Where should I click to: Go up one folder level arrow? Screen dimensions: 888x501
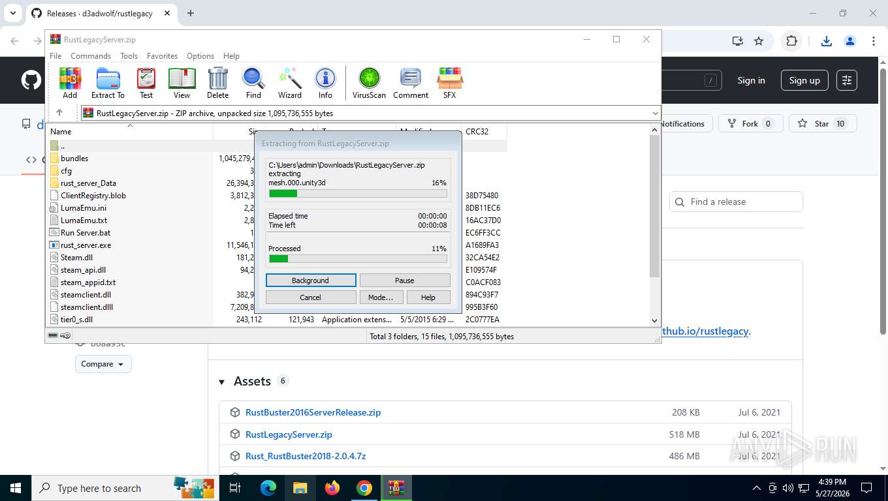pyautogui.click(x=59, y=113)
